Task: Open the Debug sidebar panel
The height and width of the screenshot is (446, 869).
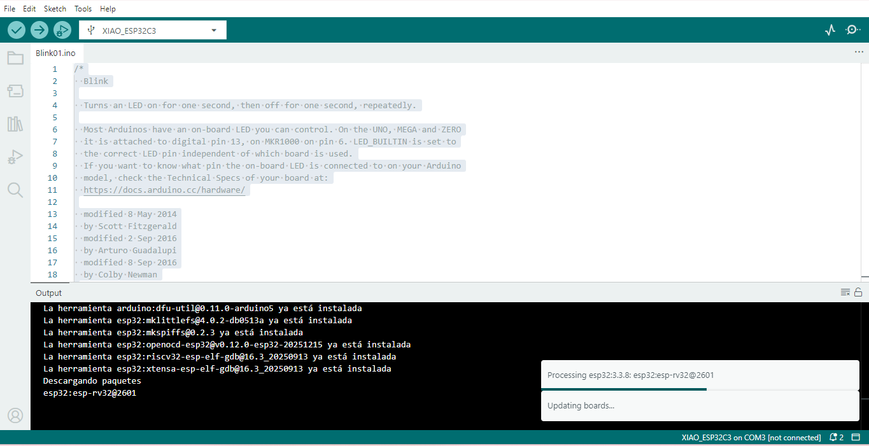Action: coord(15,157)
